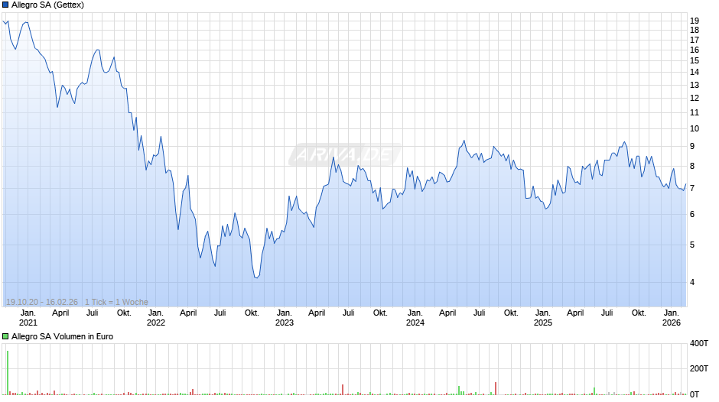Click the 'Jan. 2021' axis label
The image size is (719, 402).
pyautogui.click(x=28, y=318)
